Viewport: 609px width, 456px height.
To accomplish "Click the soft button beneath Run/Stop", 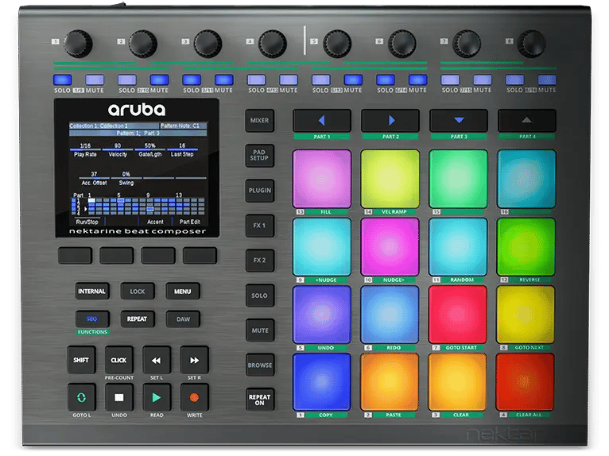I will coord(76,256).
